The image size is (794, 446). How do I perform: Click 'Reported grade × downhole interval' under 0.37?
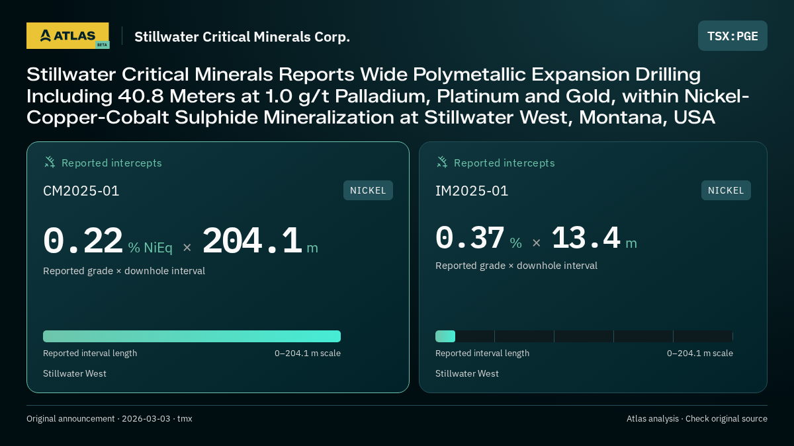click(516, 266)
